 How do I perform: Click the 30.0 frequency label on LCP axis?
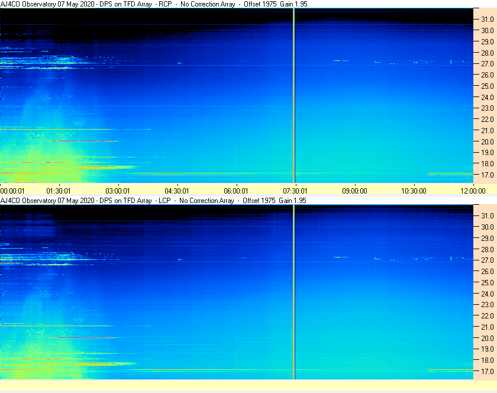(488, 227)
